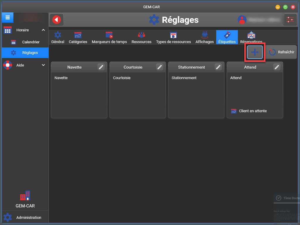Switch to the Affichages tab
The image size is (300, 225).
[x=204, y=37]
